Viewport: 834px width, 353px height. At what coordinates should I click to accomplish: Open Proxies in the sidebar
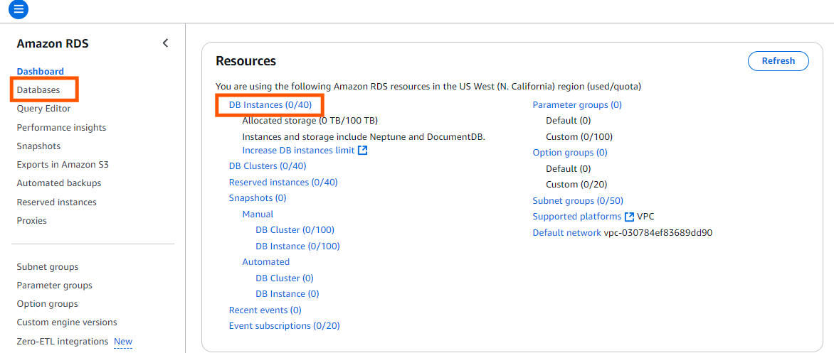click(x=31, y=220)
